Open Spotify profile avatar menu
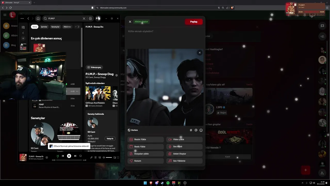The image size is (330, 186). [98, 19]
